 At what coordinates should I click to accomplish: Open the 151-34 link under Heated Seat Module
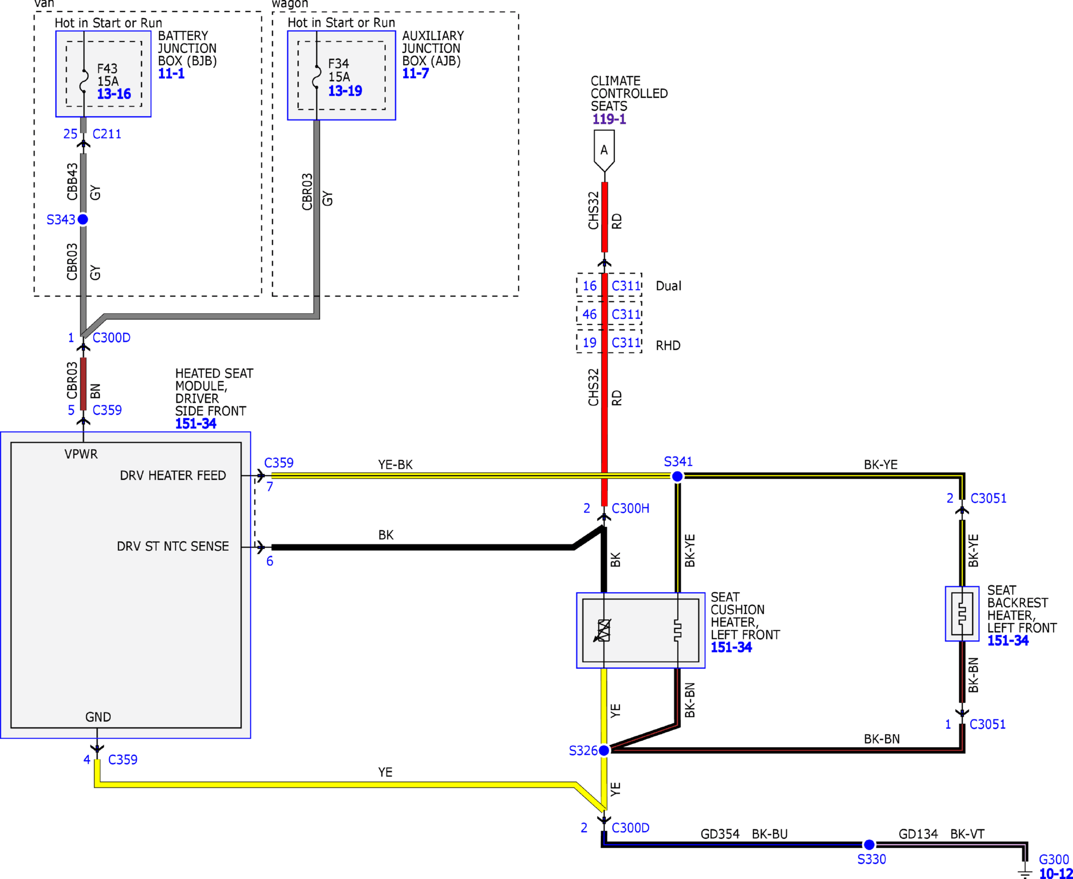195,424
